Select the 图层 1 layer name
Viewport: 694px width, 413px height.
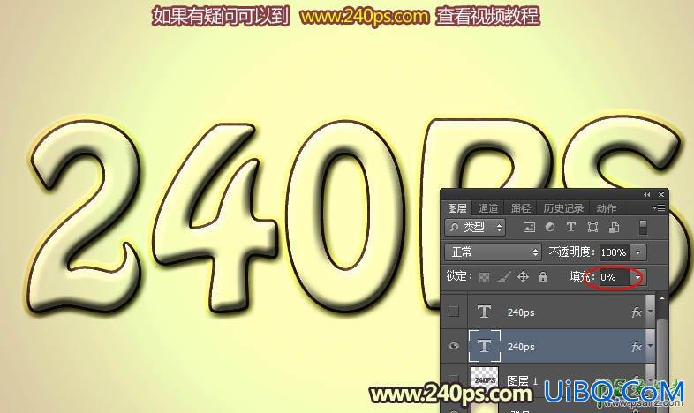(523, 380)
